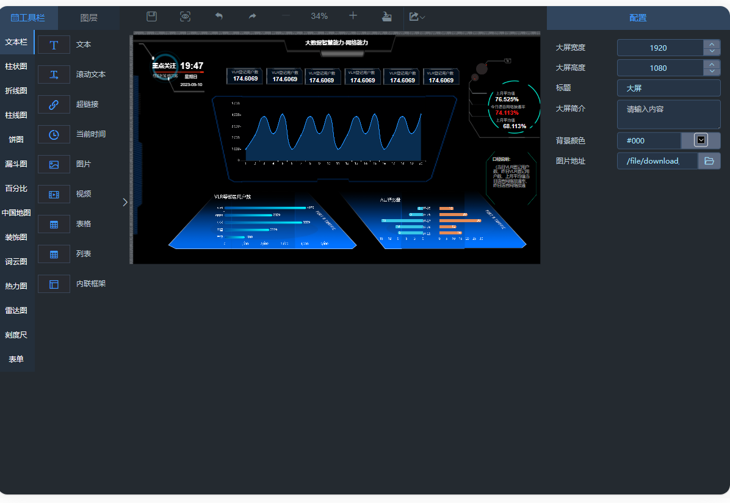Switch to the 图层 tab
The height and width of the screenshot is (503, 730).
point(89,18)
